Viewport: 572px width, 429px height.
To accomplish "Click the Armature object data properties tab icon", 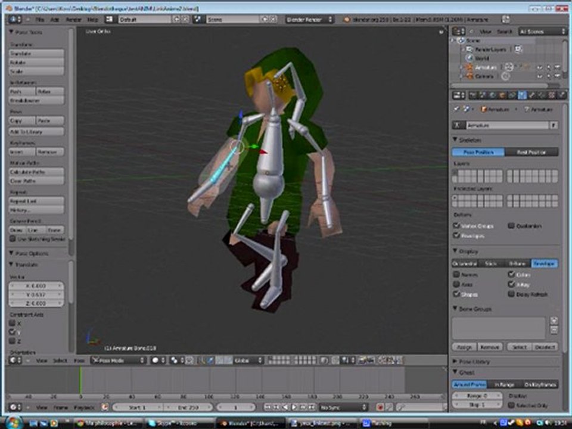I will [x=522, y=95].
